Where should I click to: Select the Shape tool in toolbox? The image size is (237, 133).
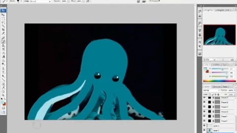[x=3, y=79]
